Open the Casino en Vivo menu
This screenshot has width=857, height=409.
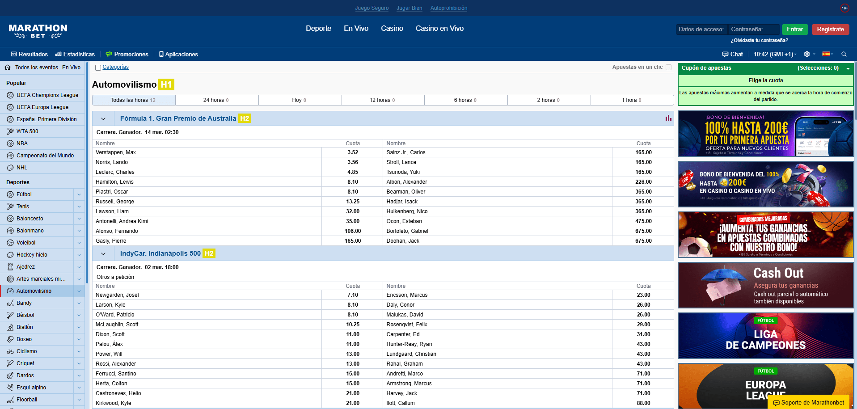[x=439, y=28]
